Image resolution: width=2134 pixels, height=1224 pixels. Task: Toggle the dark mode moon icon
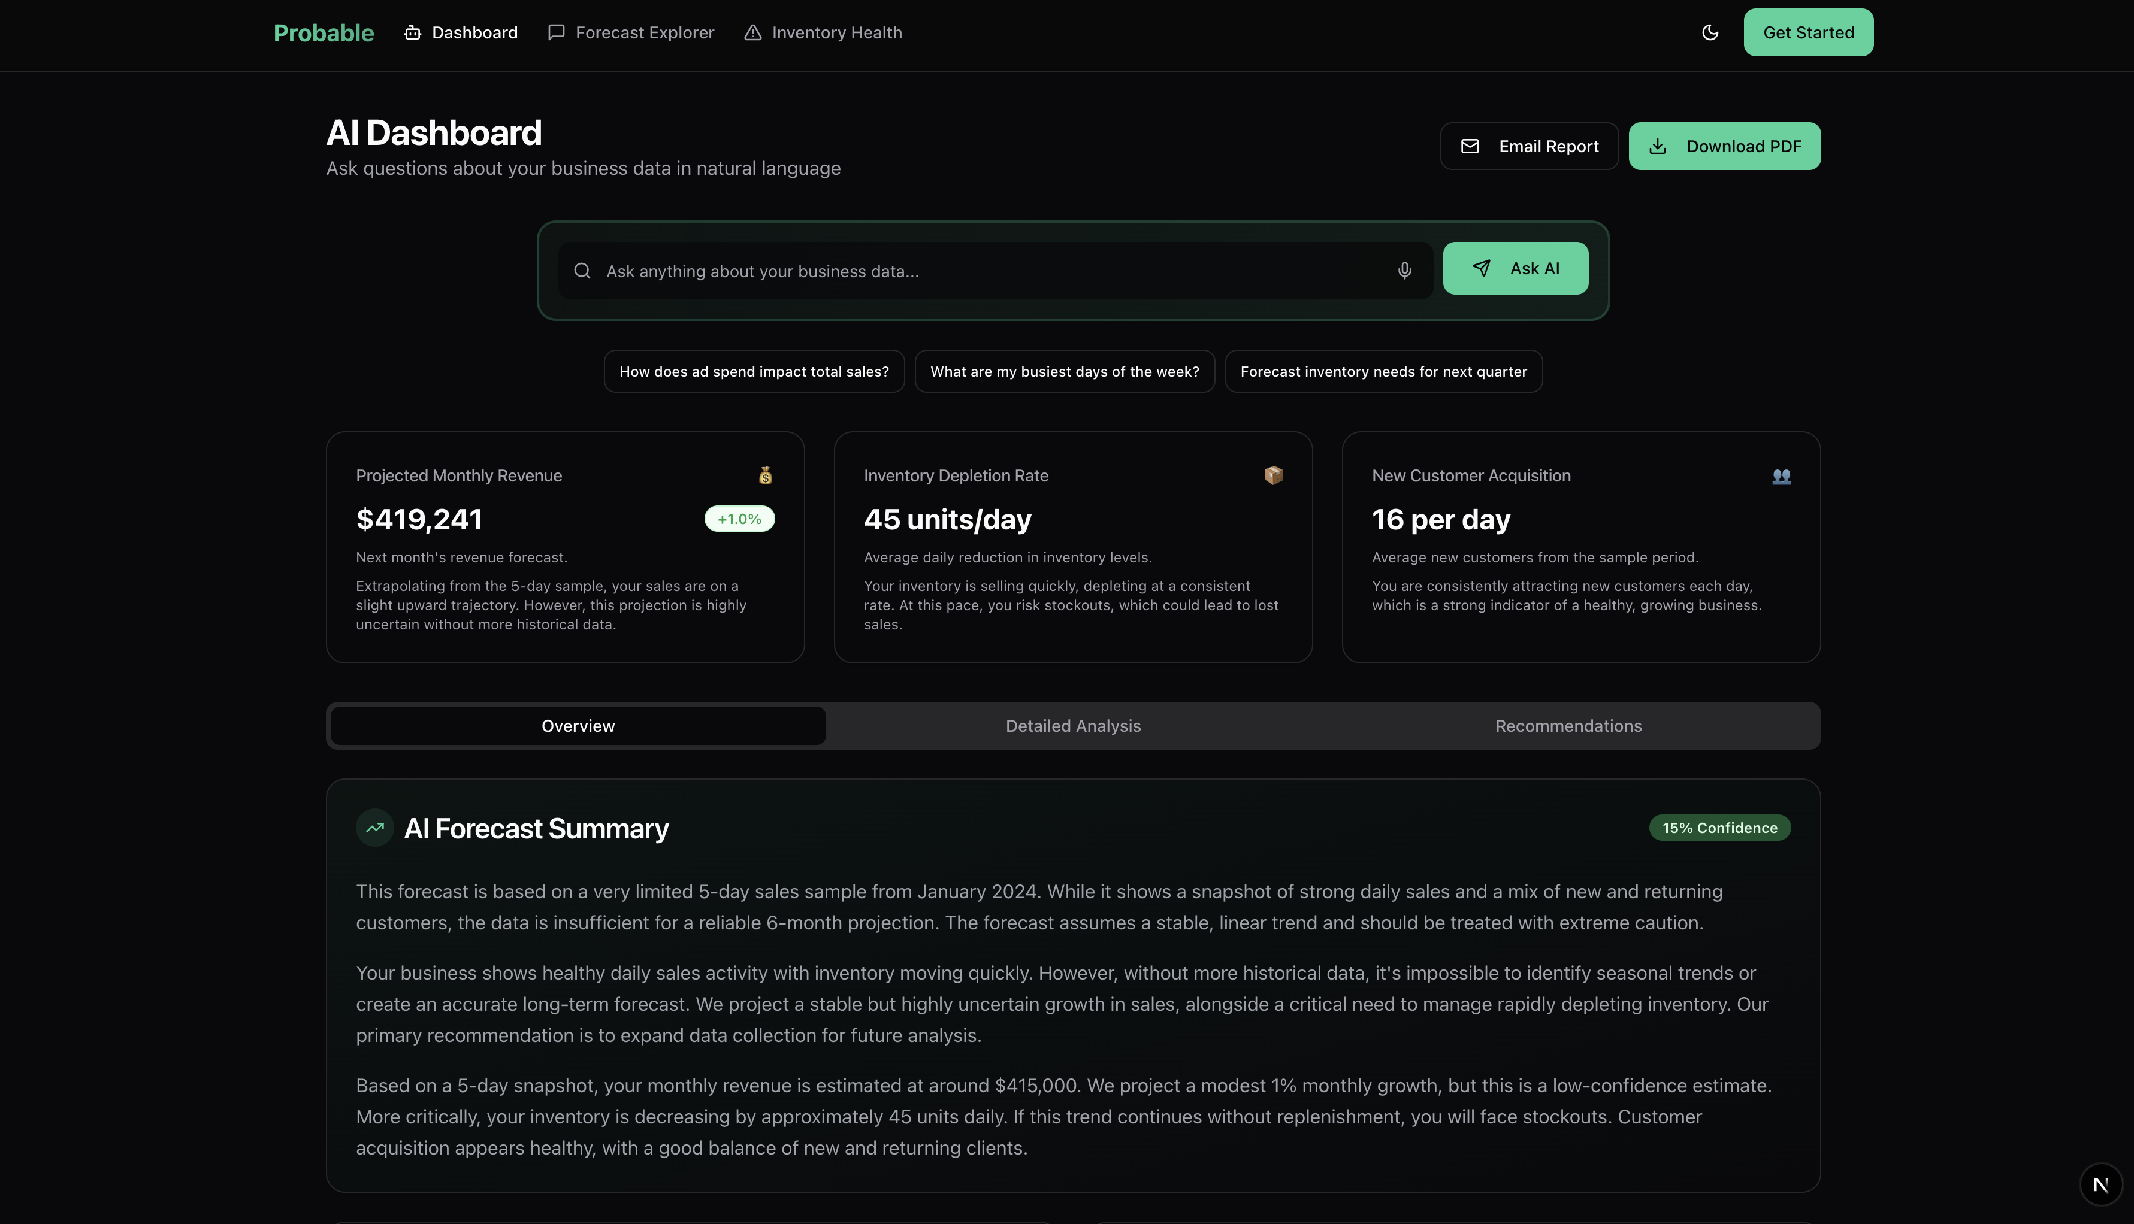coord(1709,33)
